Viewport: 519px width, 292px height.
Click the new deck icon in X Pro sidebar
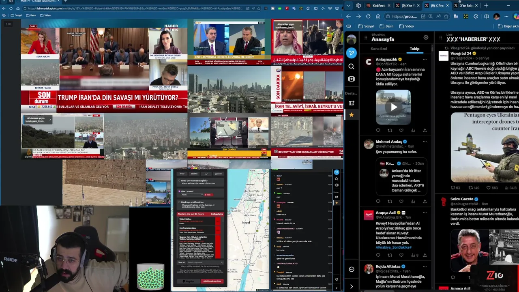[x=351, y=103]
